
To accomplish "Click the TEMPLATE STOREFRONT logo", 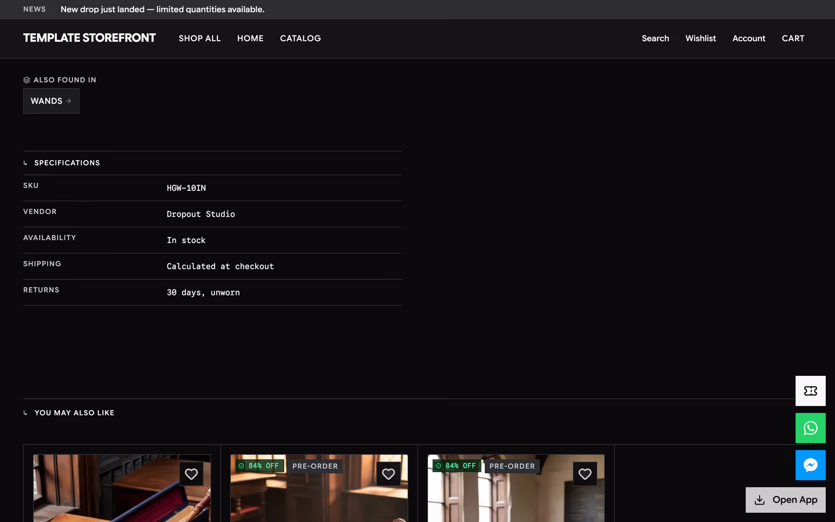I will 89,38.
